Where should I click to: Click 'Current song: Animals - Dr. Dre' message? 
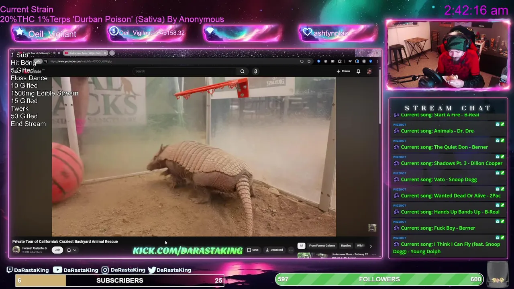tap(437, 131)
